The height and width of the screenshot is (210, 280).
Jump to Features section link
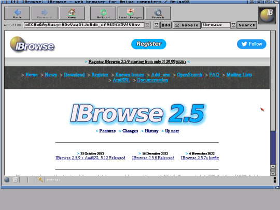click(107, 131)
